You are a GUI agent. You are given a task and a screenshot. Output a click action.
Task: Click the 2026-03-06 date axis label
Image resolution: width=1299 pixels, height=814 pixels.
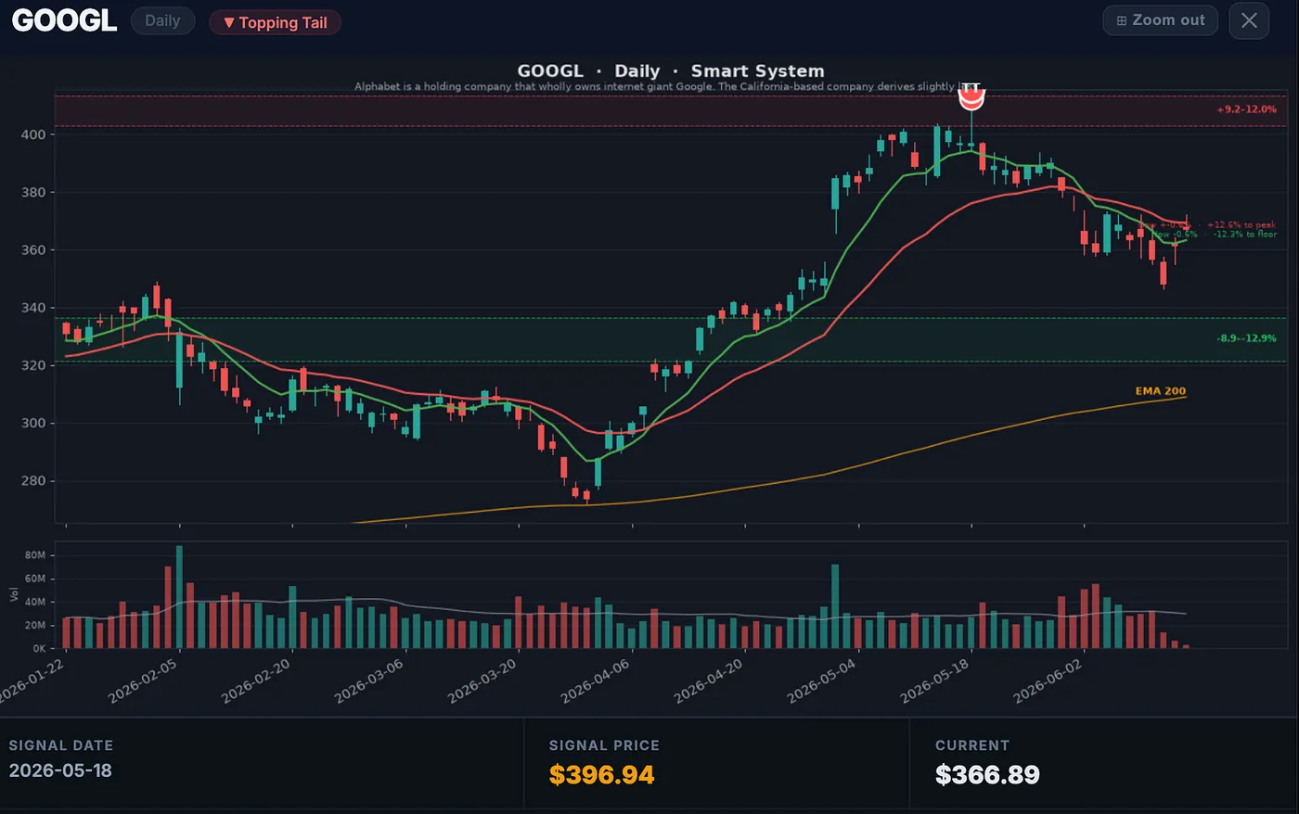coord(368,681)
